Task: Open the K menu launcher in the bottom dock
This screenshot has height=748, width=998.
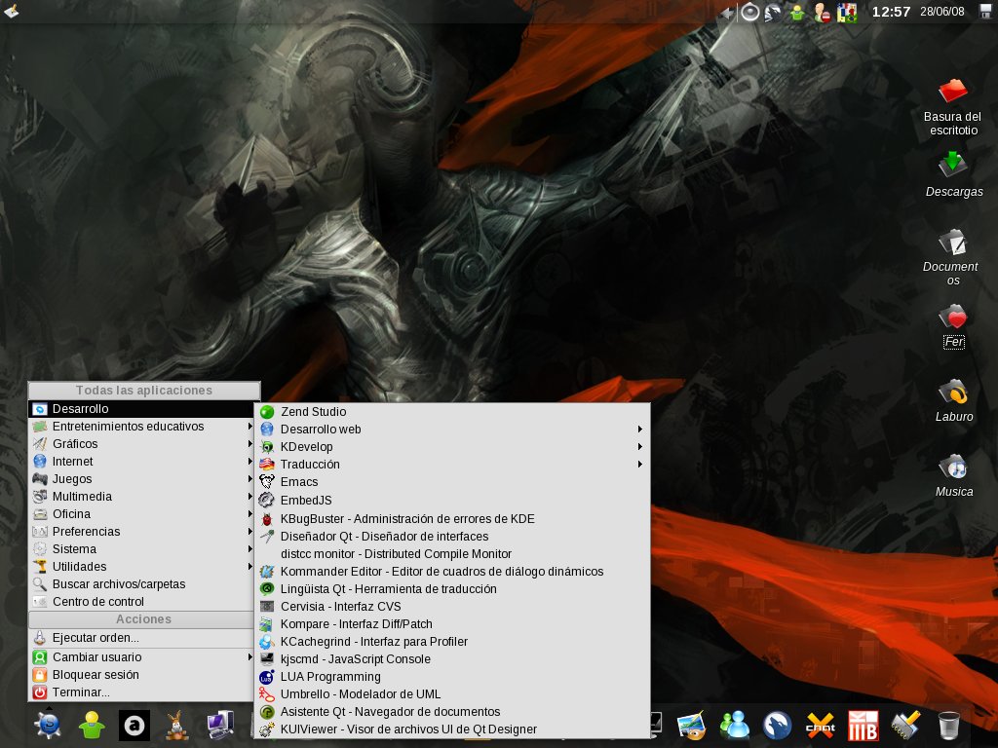Action: pyautogui.click(x=49, y=725)
